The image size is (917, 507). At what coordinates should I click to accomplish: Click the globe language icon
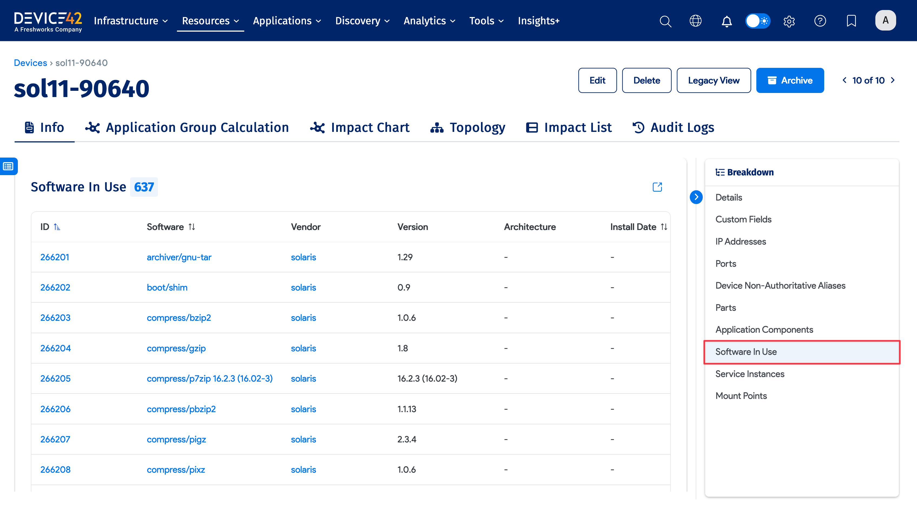coord(695,21)
